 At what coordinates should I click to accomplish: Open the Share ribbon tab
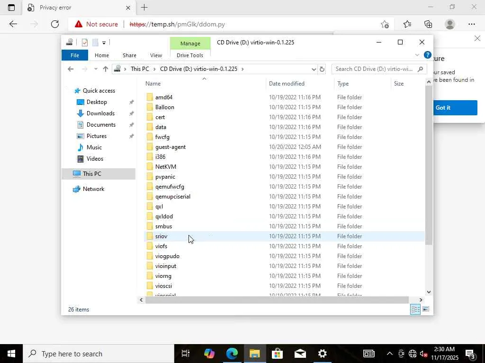tap(129, 55)
